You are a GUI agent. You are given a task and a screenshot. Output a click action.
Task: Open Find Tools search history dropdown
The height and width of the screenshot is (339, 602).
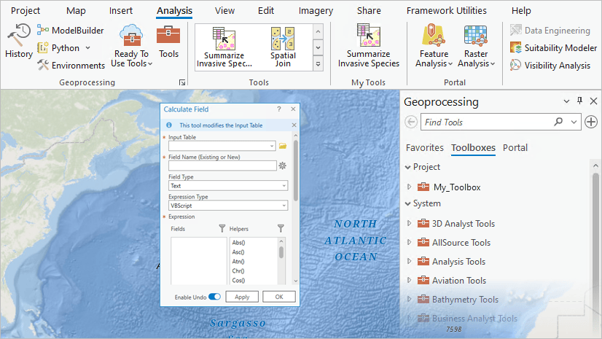[x=574, y=122]
